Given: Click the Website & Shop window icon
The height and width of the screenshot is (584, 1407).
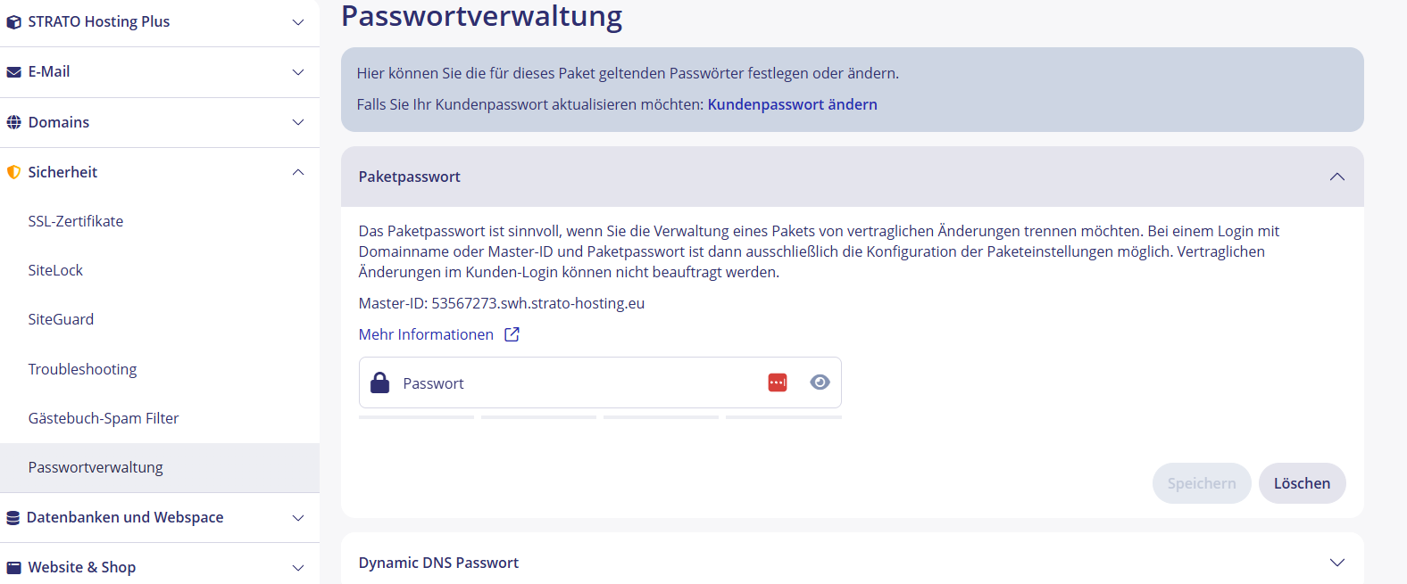Looking at the screenshot, I should [14, 568].
